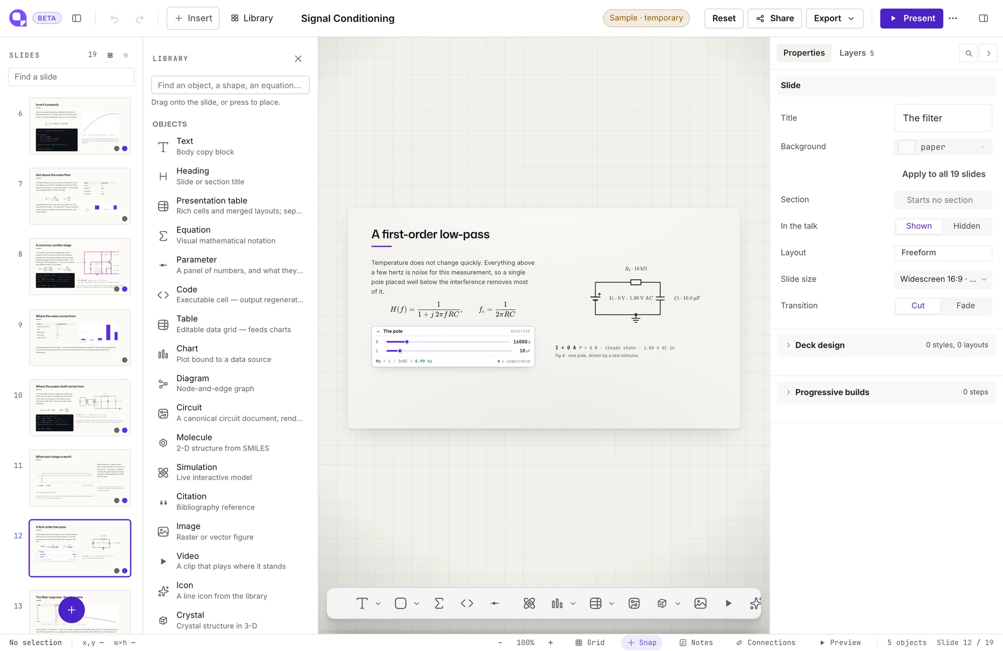Insert parameter slider via bottom toolbar
The image size is (1003, 651).
[495, 603]
